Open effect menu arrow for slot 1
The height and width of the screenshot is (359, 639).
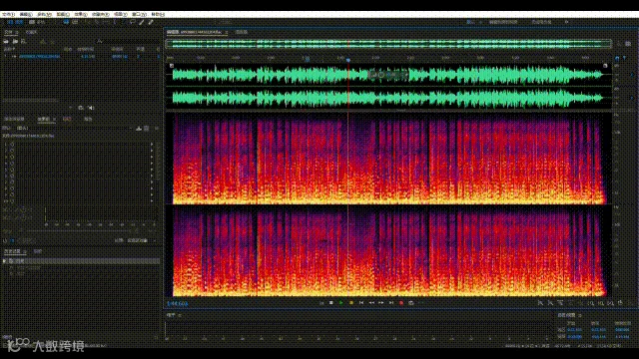tap(152, 144)
